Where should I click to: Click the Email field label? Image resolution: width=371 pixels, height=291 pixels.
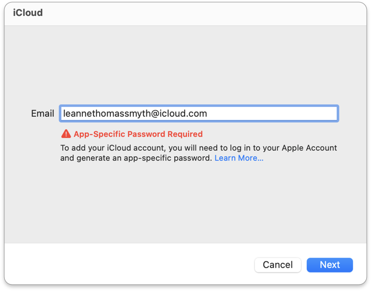tap(42, 114)
